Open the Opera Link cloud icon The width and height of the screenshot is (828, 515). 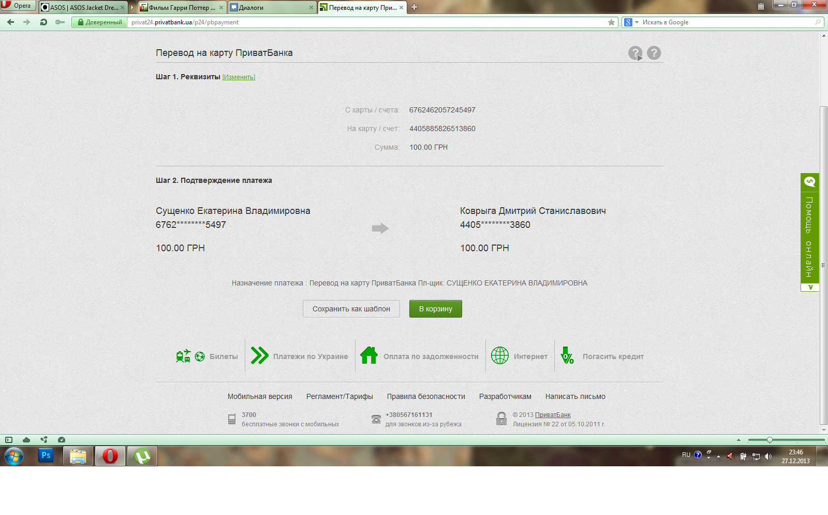[x=26, y=440]
